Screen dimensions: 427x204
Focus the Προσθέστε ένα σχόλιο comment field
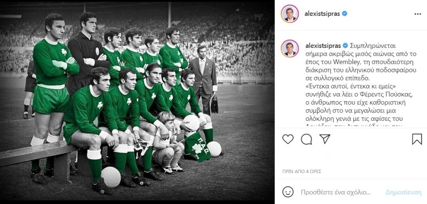336,192
